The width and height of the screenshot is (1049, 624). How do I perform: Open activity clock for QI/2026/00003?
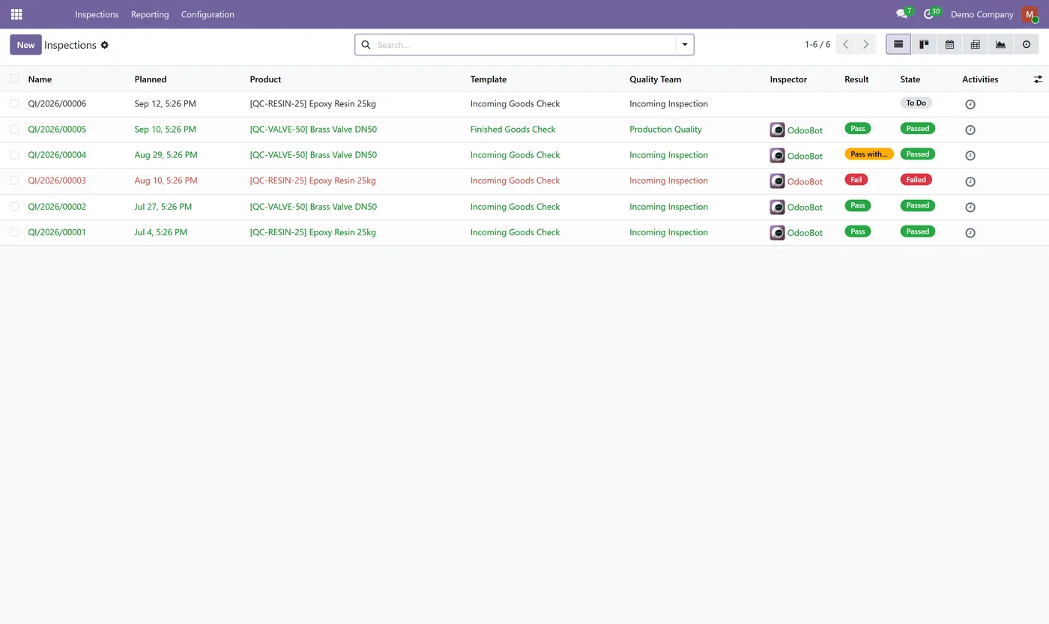point(970,181)
